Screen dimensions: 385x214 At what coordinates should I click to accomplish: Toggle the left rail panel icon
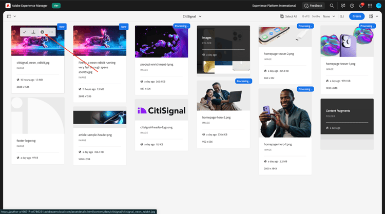(9, 16)
